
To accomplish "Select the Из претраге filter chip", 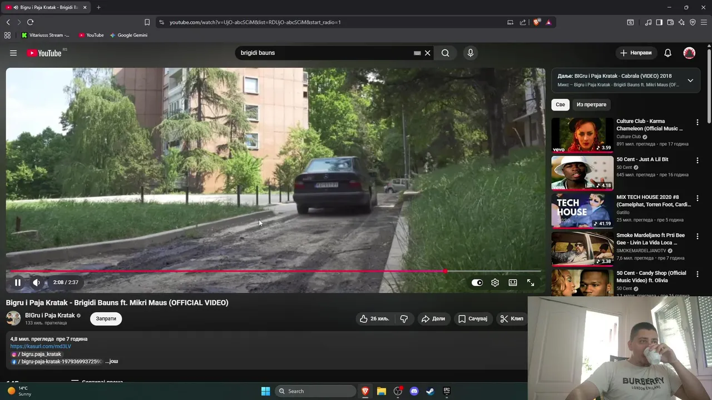I will coord(591,104).
